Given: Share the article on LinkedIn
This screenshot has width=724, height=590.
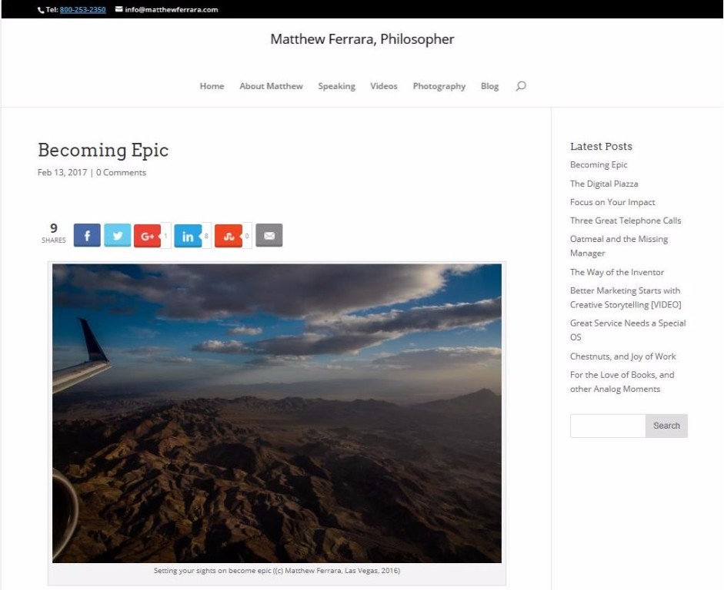Looking at the screenshot, I should [188, 236].
